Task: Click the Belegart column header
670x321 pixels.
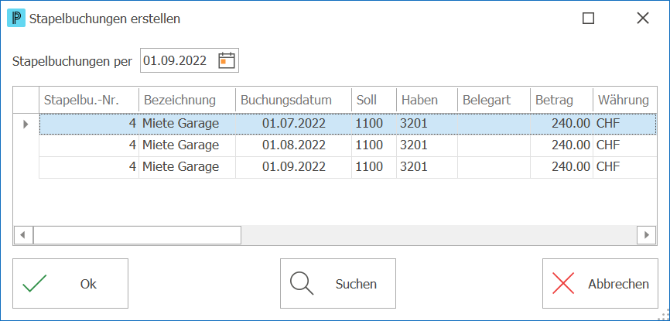Action: [x=494, y=100]
